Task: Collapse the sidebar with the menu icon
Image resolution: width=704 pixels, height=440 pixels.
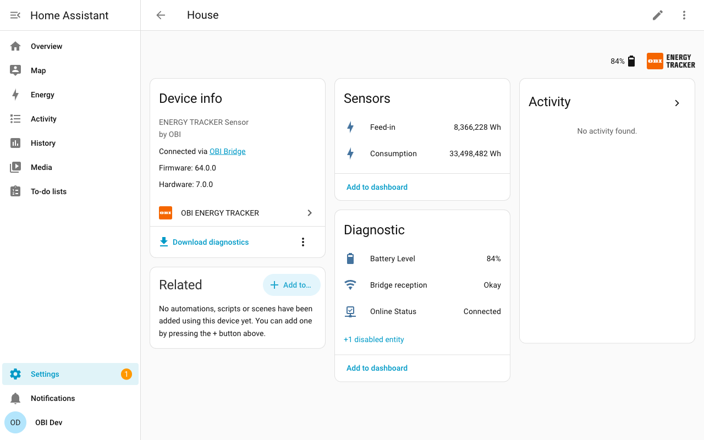Action: click(x=15, y=15)
